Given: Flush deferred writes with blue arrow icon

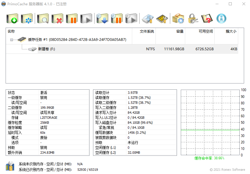Looking at the screenshot, I should click(102, 19).
